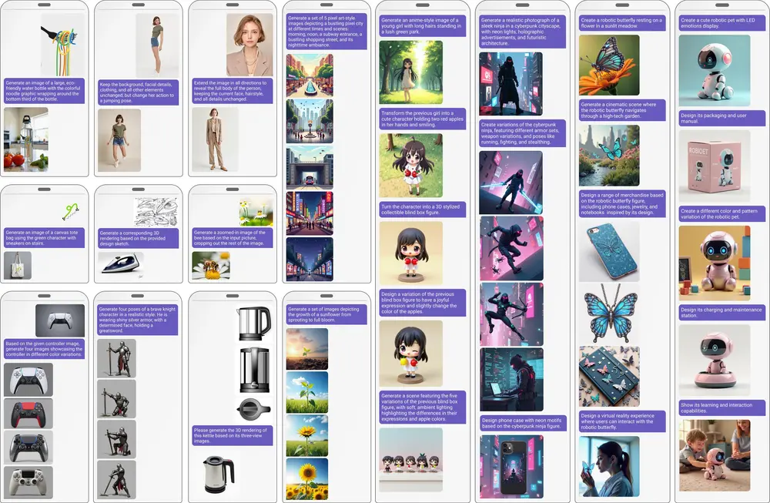Click the 'Based on the given controller image' prompt
The image size is (770, 503).
tap(44, 349)
